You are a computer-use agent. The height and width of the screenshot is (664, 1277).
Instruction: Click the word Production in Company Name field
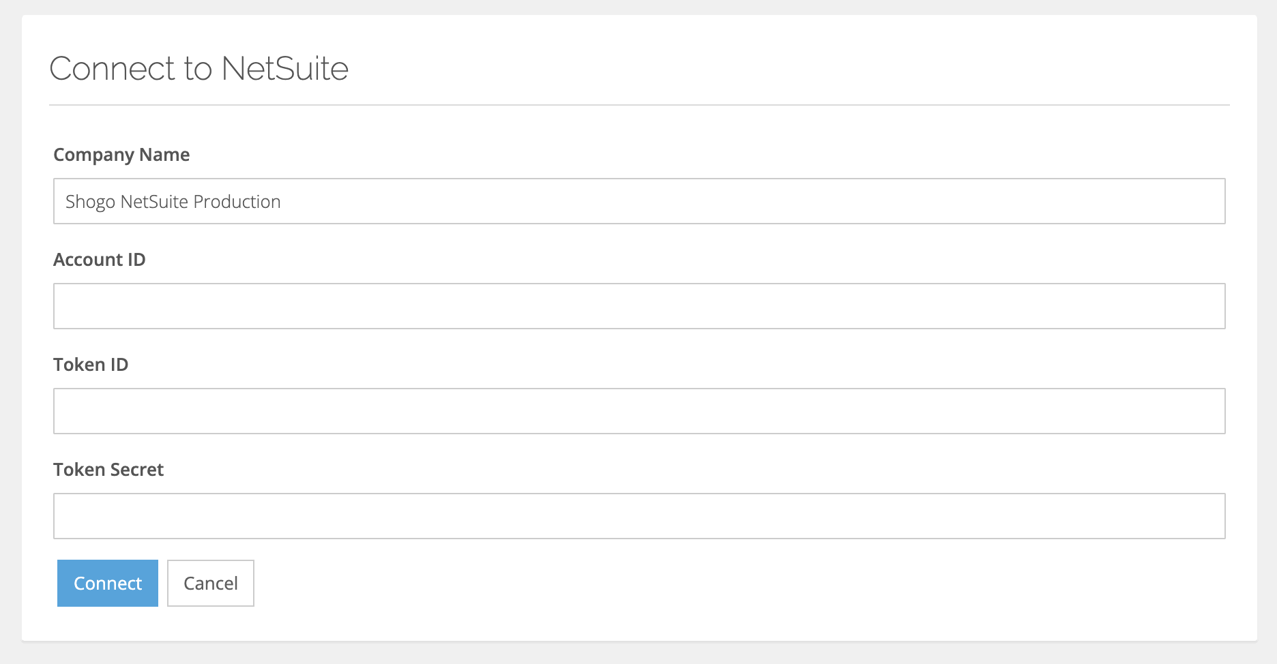click(x=237, y=202)
